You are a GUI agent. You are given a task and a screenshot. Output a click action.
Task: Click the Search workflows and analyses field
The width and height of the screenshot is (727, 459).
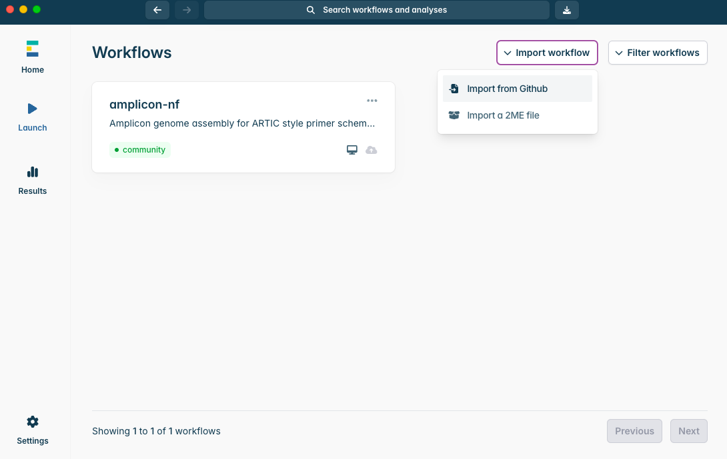(377, 10)
